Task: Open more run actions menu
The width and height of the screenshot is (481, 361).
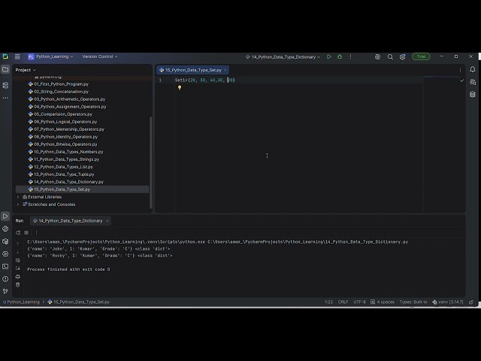Action: click(350, 56)
